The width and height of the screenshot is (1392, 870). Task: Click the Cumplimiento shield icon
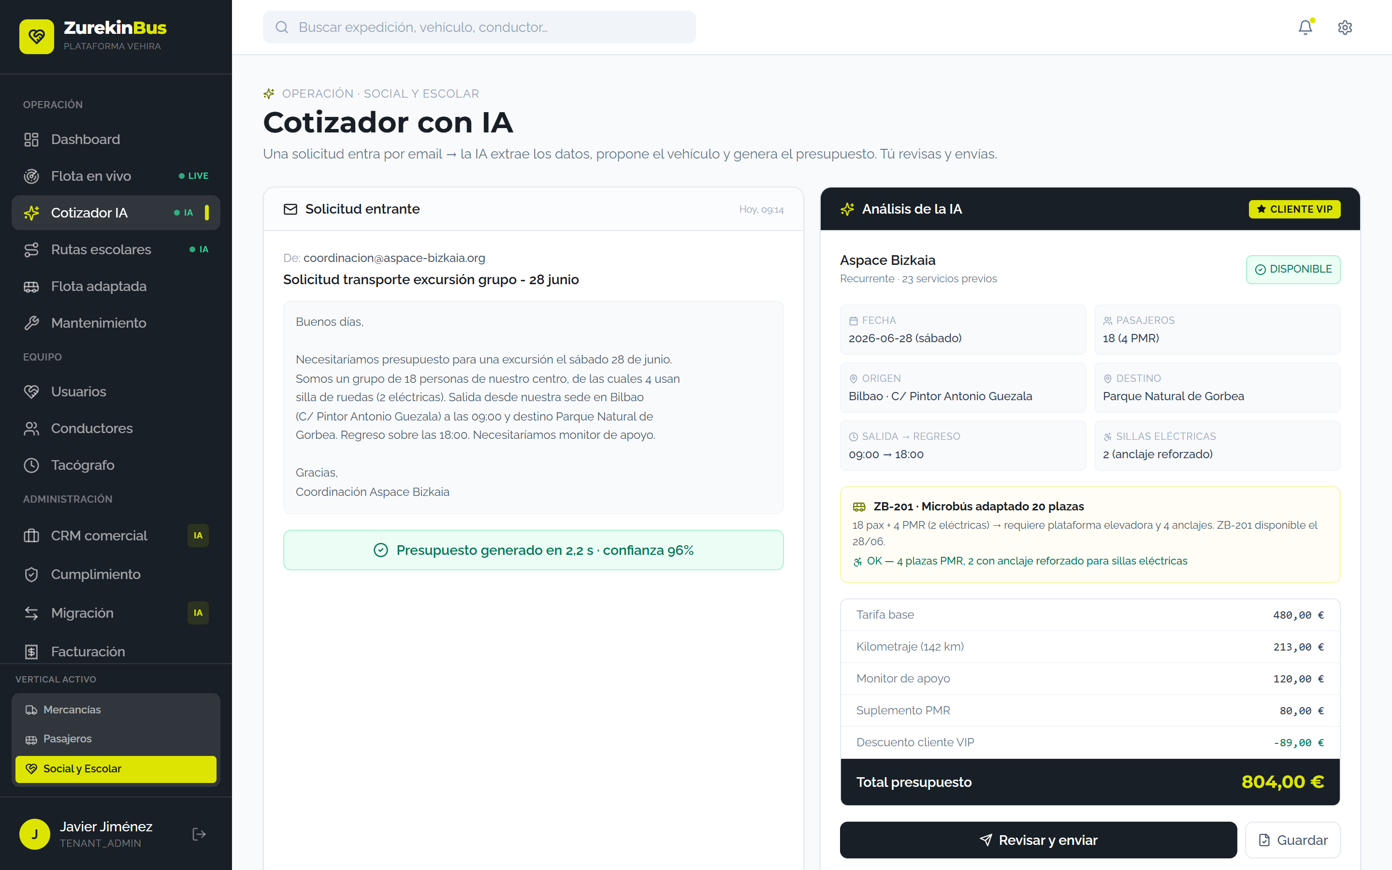pos(31,574)
